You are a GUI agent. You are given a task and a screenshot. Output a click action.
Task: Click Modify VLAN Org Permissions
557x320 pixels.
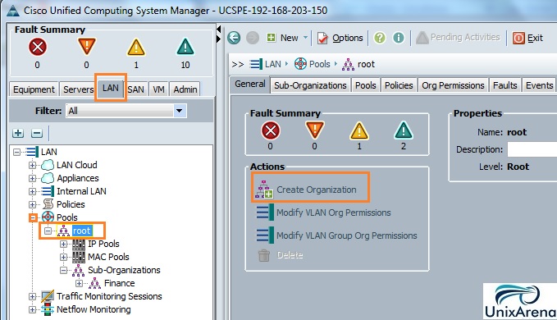pyautogui.click(x=334, y=213)
